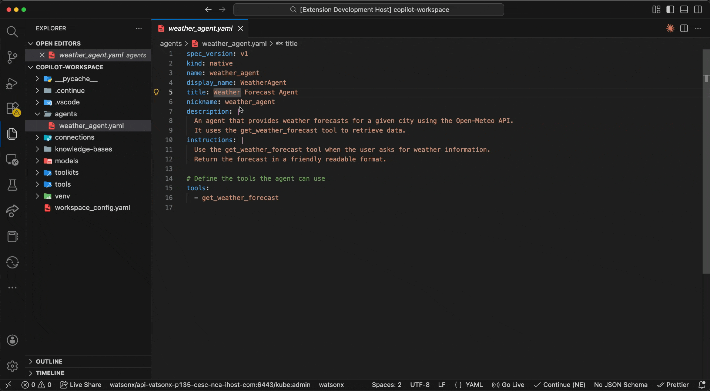This screenshot has width=710, height=391.
Task: Expand the tools folder
Action: coord(63,184)
